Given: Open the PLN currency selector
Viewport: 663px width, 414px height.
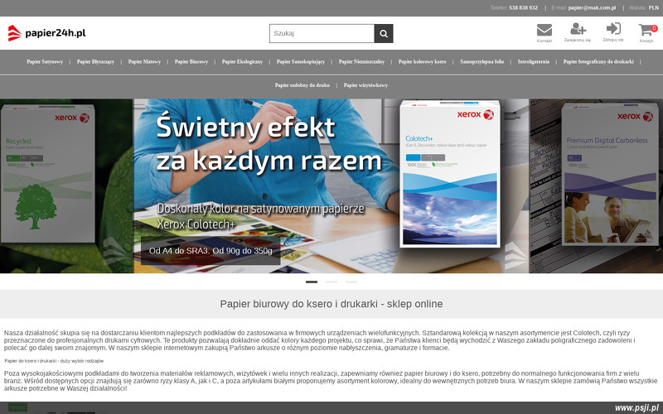Looking at the screenshot, I should (x=653, y=8).
